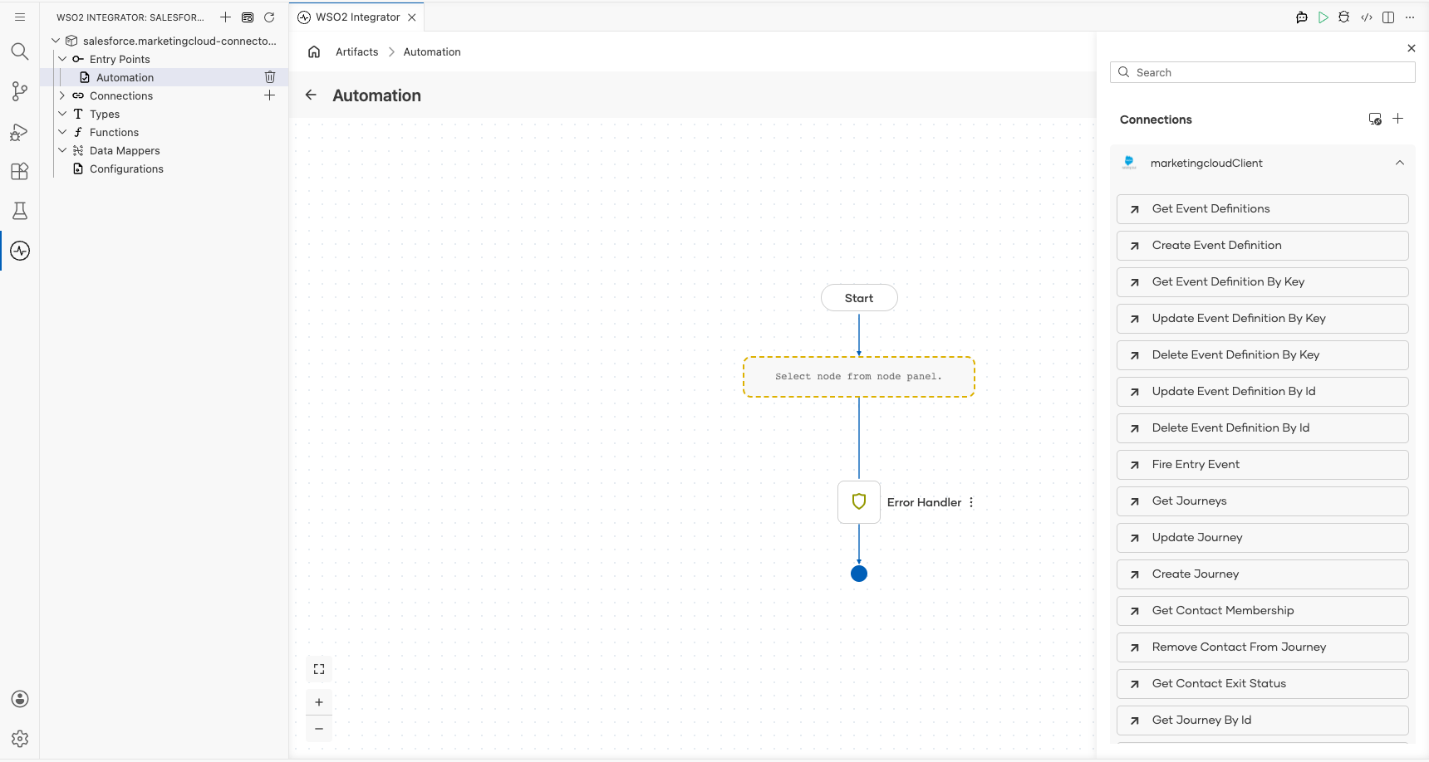Add a new connection in the tree
Viewport: 1429px width, 762px height.
(270, 95)
